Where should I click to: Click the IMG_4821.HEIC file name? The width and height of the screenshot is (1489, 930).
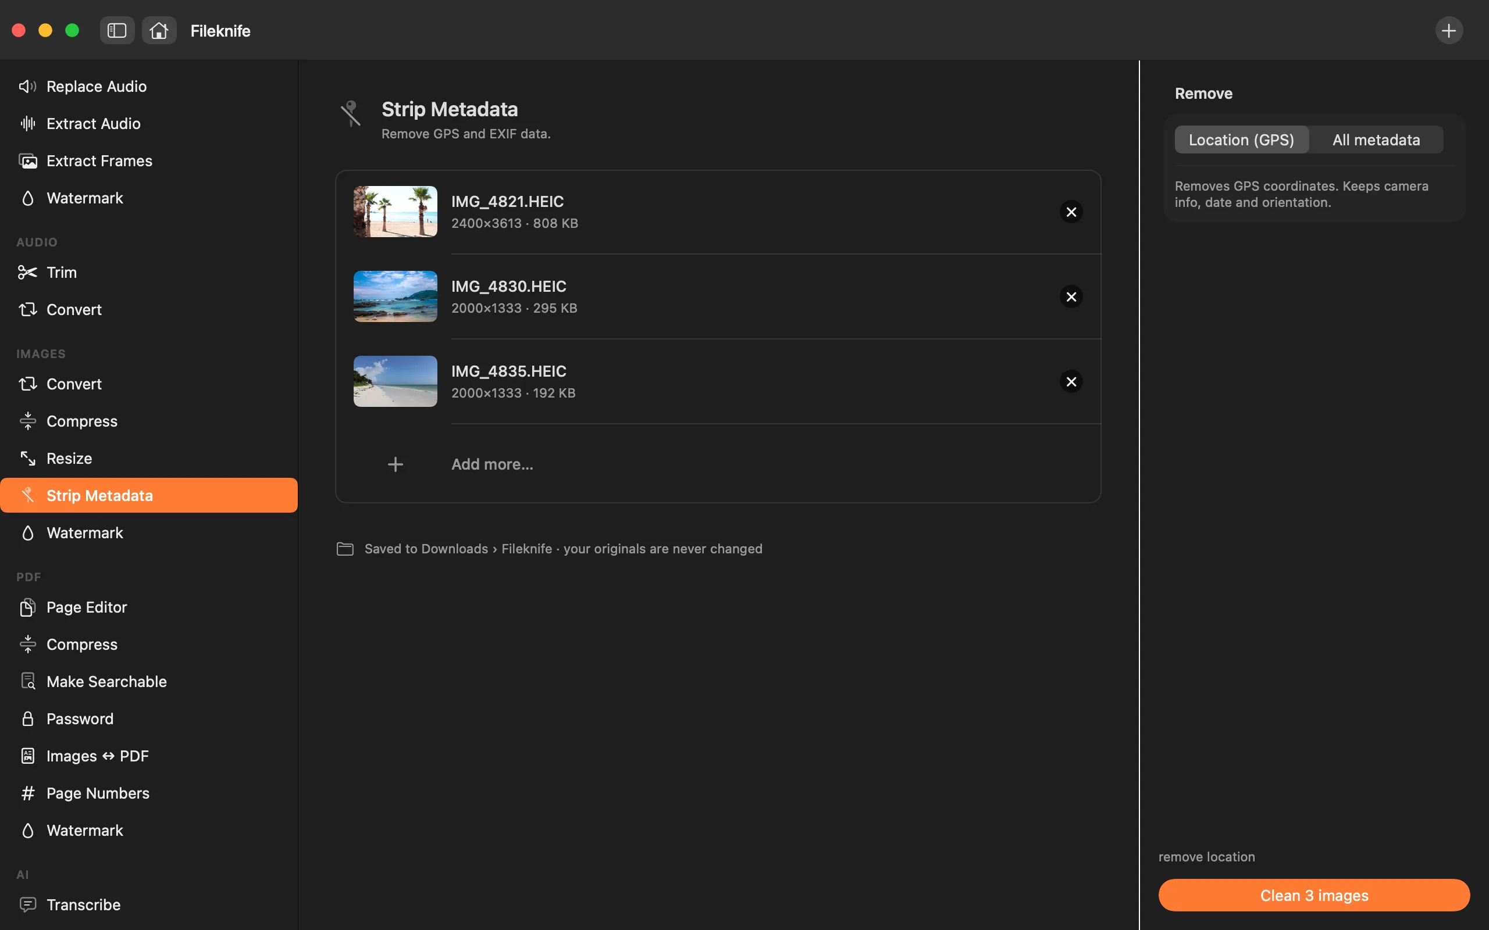(x=507, y=201)
